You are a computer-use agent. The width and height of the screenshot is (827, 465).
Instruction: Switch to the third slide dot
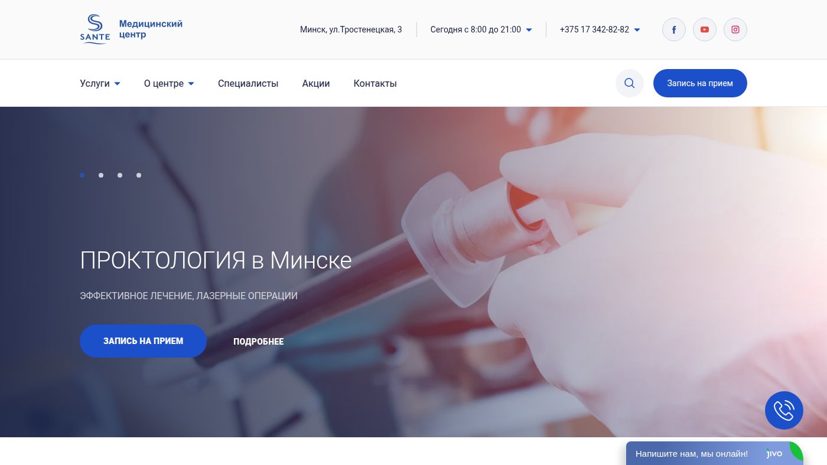click(120, 175)
